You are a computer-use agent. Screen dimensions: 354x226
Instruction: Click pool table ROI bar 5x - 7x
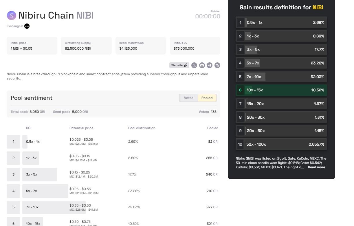click(45, 191)
